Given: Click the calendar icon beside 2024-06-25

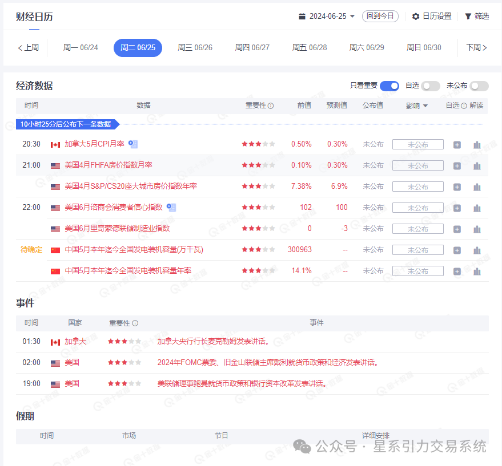Looking at the screenshot, I should coord(302,17).
